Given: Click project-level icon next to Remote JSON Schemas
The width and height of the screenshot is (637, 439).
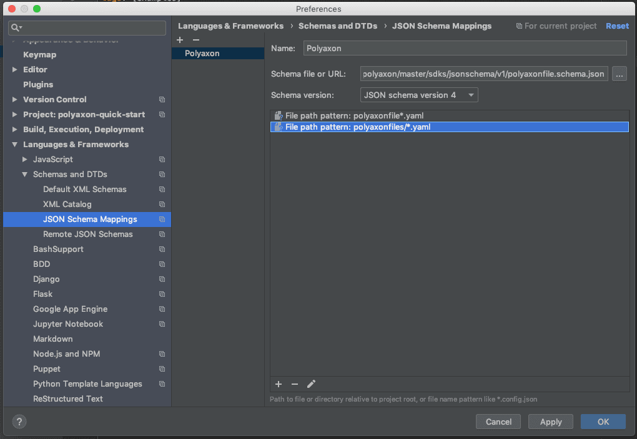Looking at the screenshot, I should point(162,234).
